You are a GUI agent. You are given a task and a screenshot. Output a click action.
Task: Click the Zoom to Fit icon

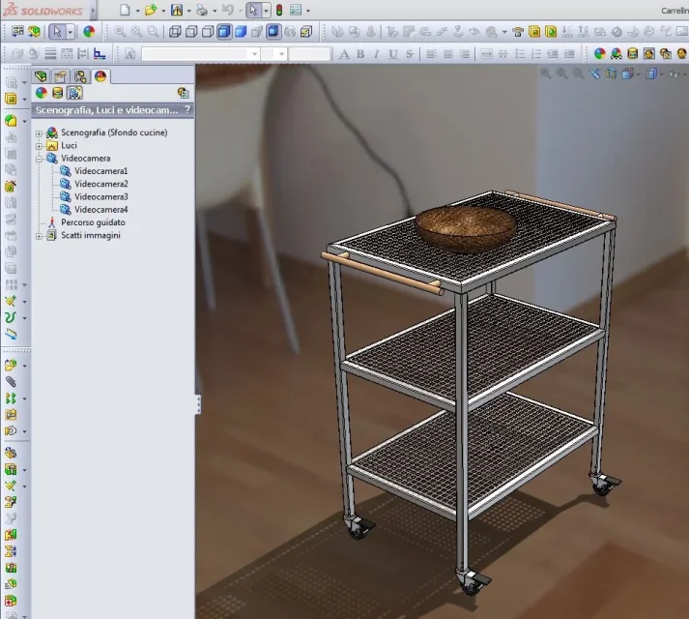tap(121, 32)
